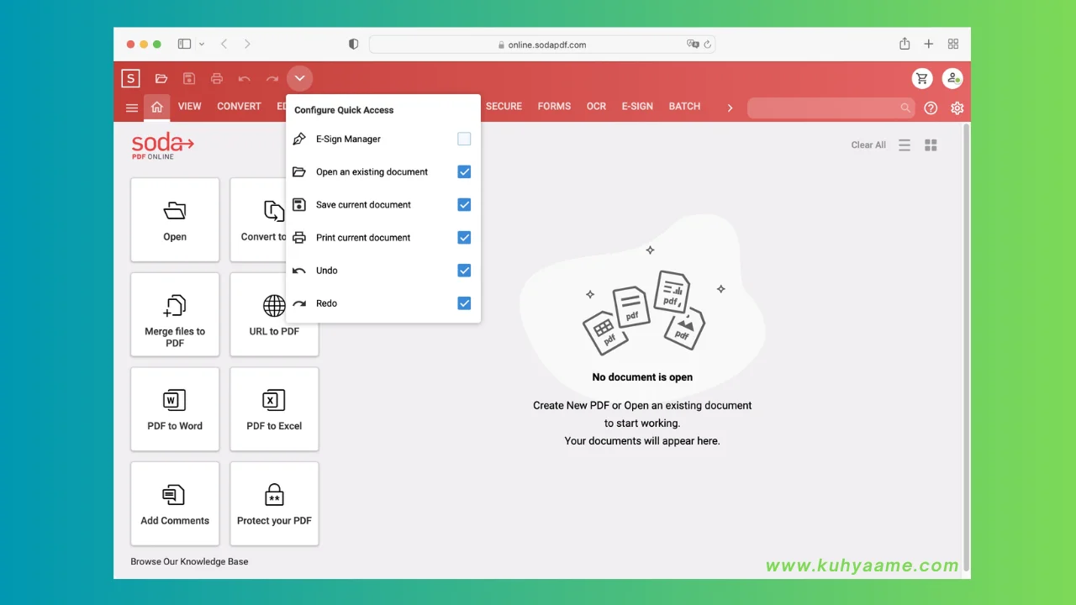Click the PDF to Excel tile

pos(274,408)
